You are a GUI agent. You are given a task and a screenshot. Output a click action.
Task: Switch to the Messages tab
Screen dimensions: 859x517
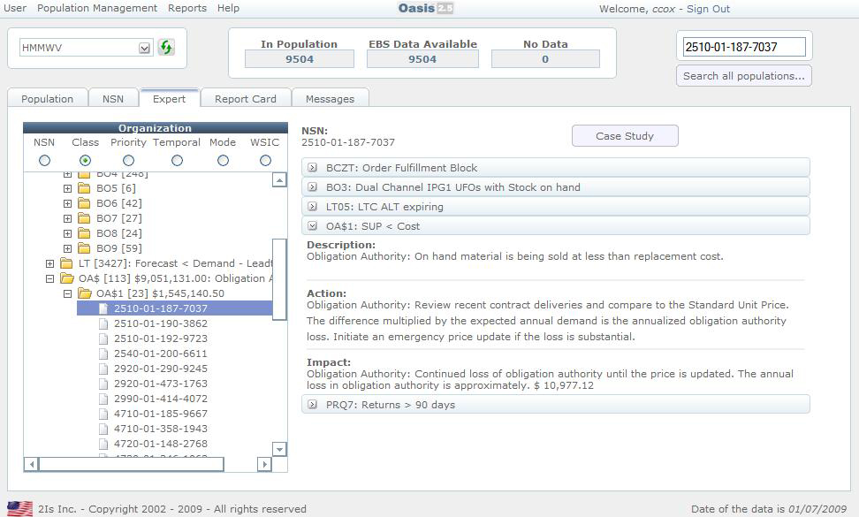coord(330,99)
